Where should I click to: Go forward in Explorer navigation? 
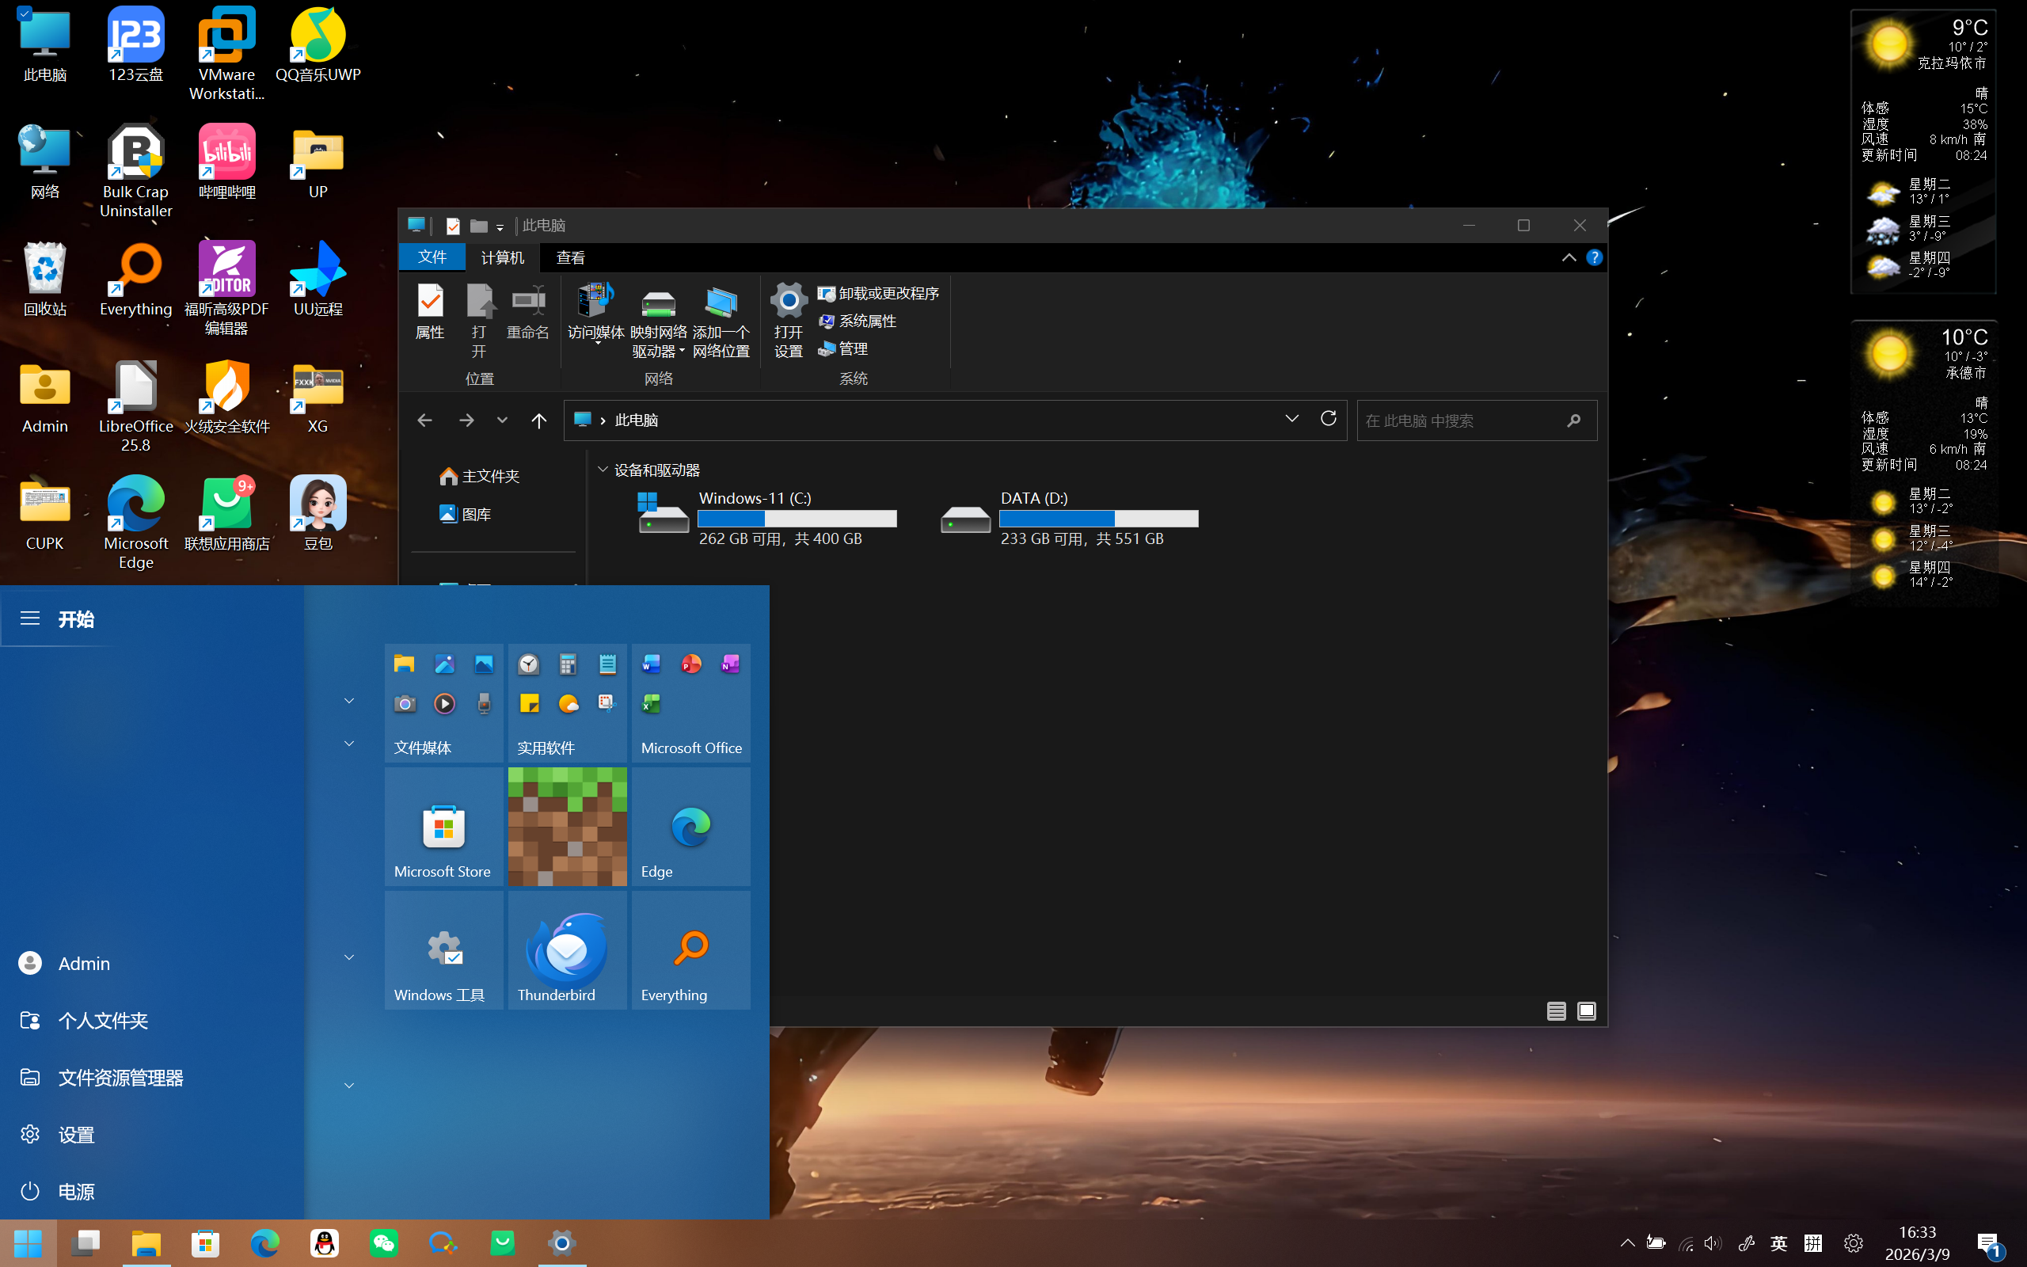[x=466, y=420]
